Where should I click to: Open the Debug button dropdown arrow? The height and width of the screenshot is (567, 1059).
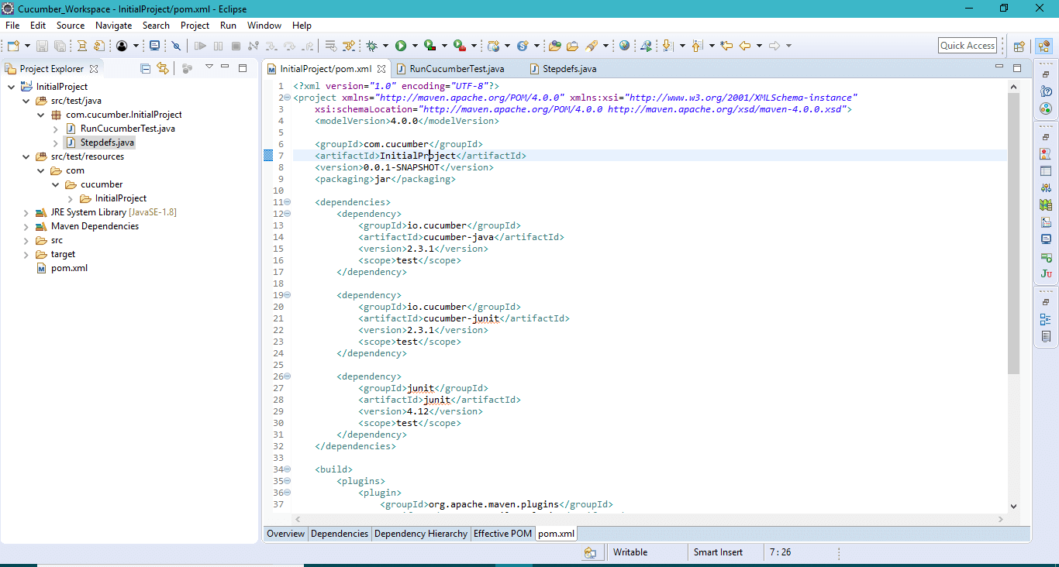point(385,46)
